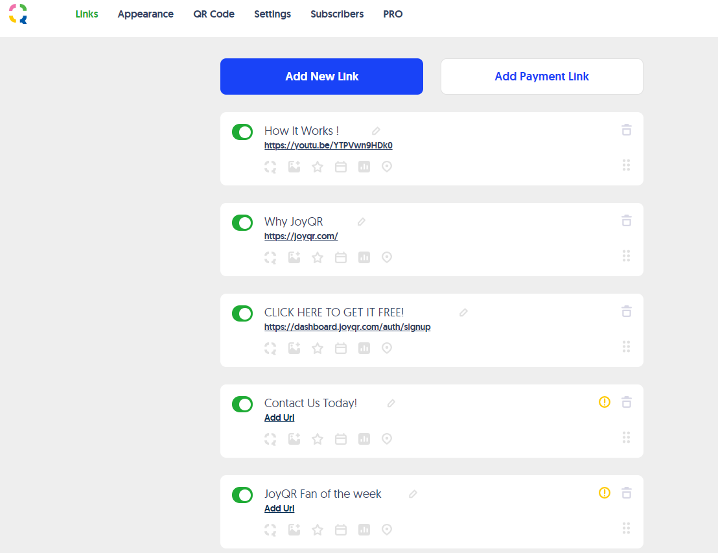The width and height of the screenshot is (718, 553).
Task: Star the JoyQR Fan of the week link
Action: (318, 530)
